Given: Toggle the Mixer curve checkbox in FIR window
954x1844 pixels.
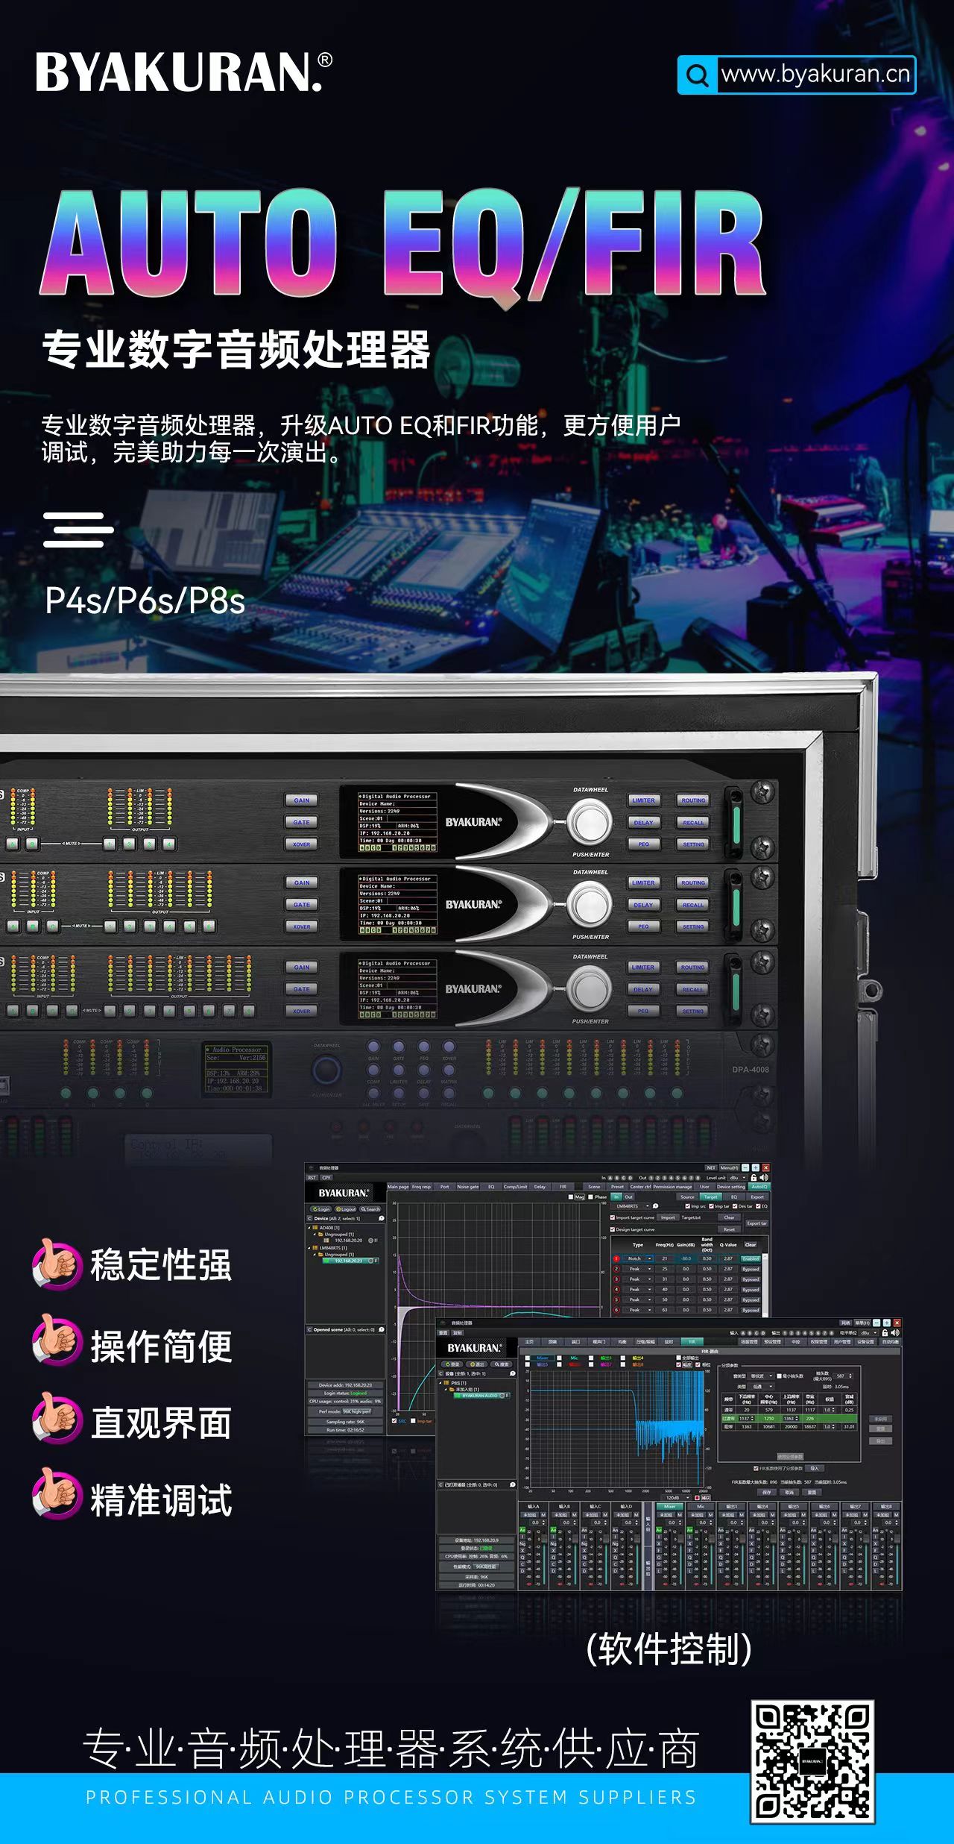Looking at the screenshot, I should (528, 1358).
